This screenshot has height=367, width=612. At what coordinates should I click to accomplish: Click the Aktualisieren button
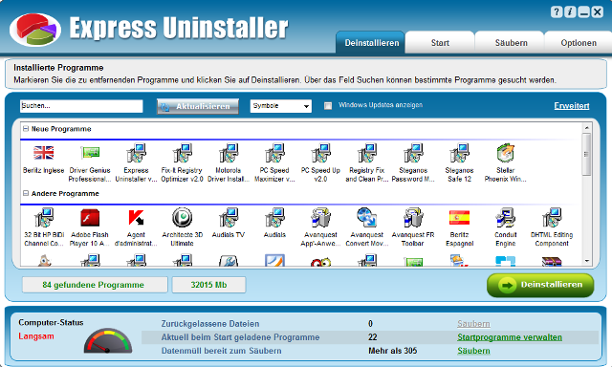click(x=198, y=106)
